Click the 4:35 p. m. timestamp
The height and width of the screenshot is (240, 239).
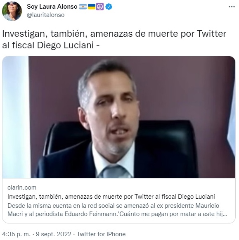pos(17,234)
